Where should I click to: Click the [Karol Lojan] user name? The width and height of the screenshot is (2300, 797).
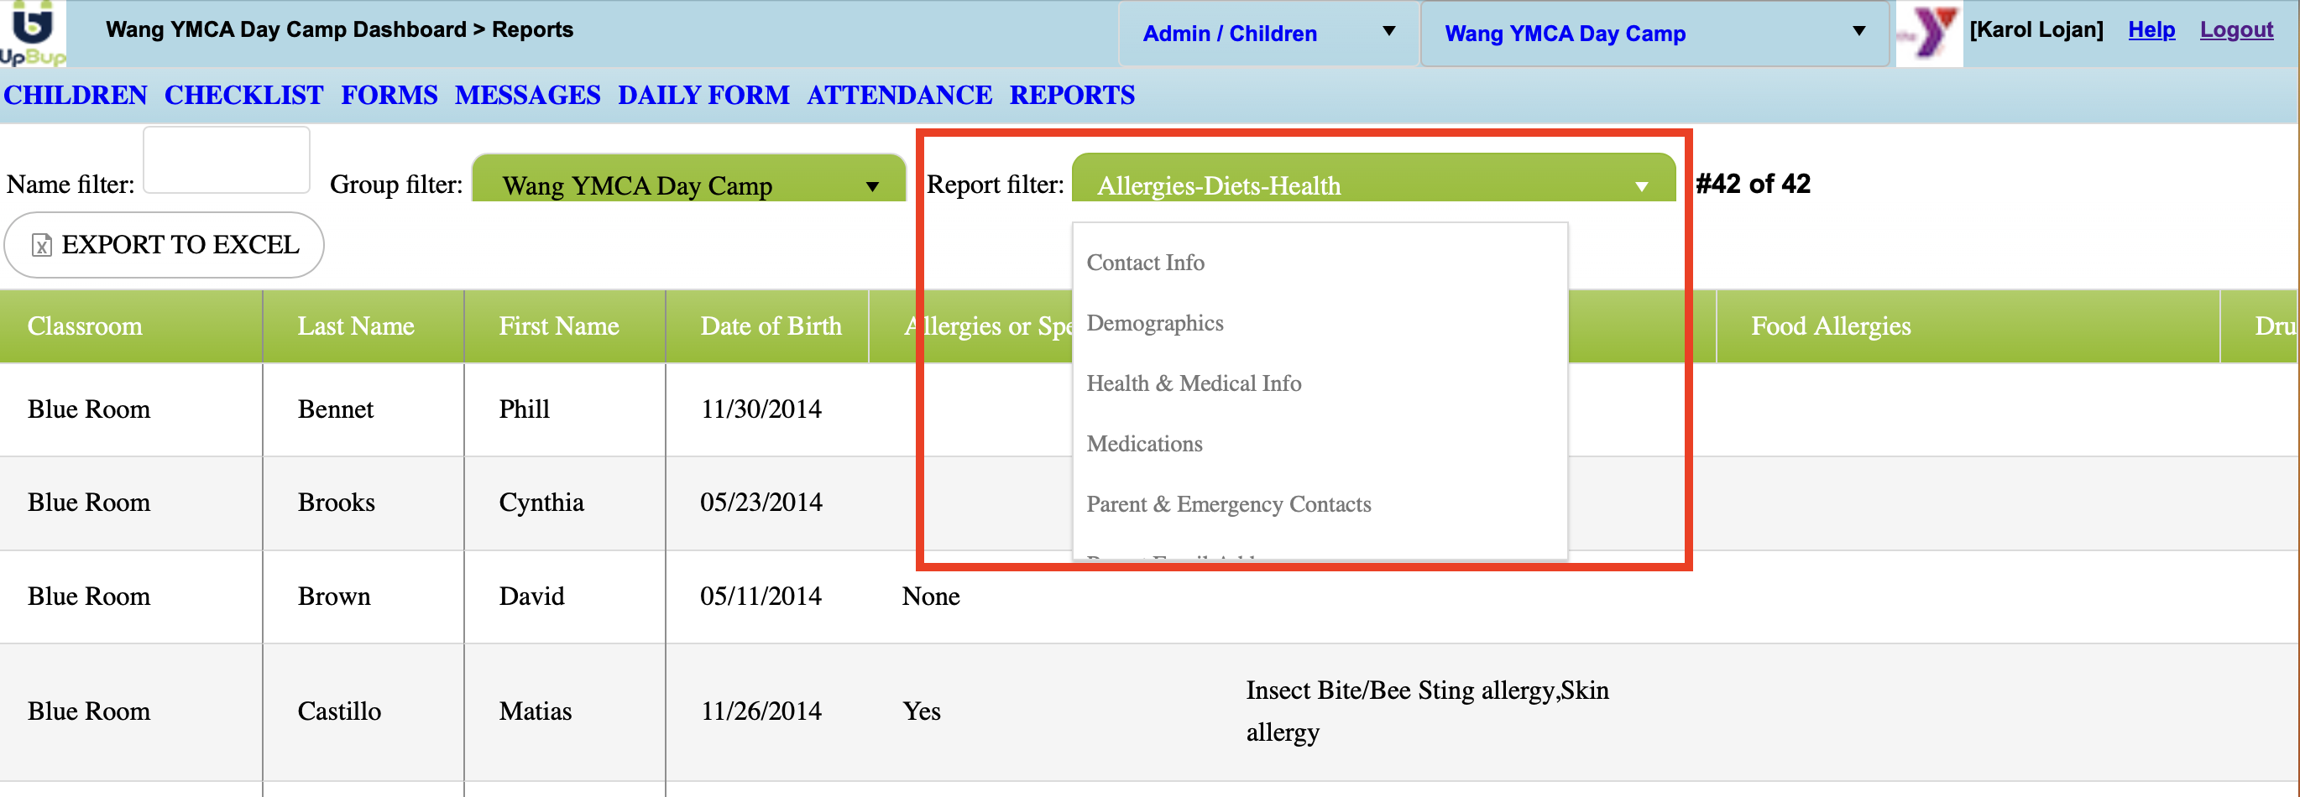pos(2036,29)
